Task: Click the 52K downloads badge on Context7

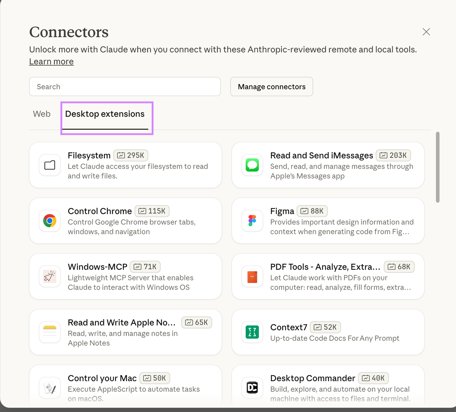Action: pos(325,327)
